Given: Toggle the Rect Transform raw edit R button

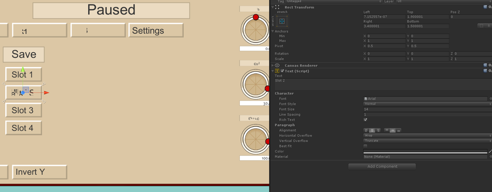Looking at the screenshot, I should (489, 26).
